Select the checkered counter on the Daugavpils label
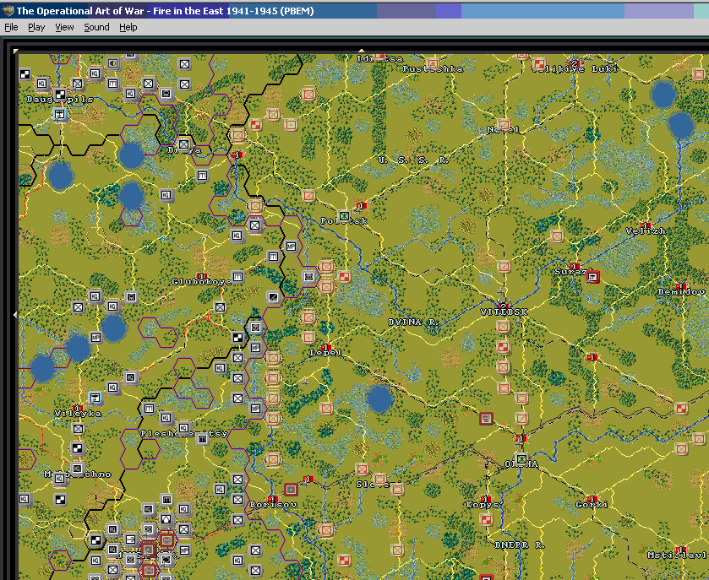Image resolution: width=709 pixels, height=580 pixels. tap(60, 95)
